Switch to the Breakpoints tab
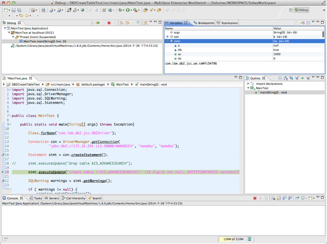 pos(204,23)
